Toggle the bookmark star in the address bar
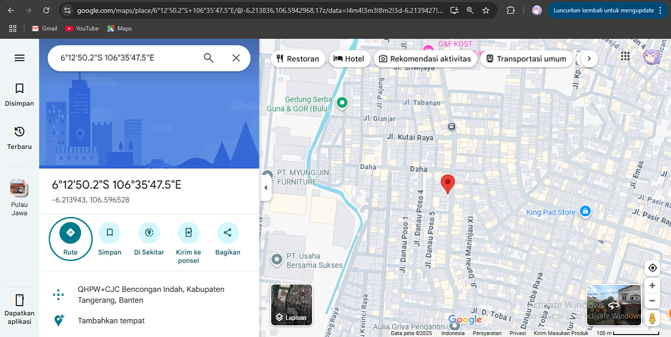Viewport: 671px width, 337px height. [486, 10]
